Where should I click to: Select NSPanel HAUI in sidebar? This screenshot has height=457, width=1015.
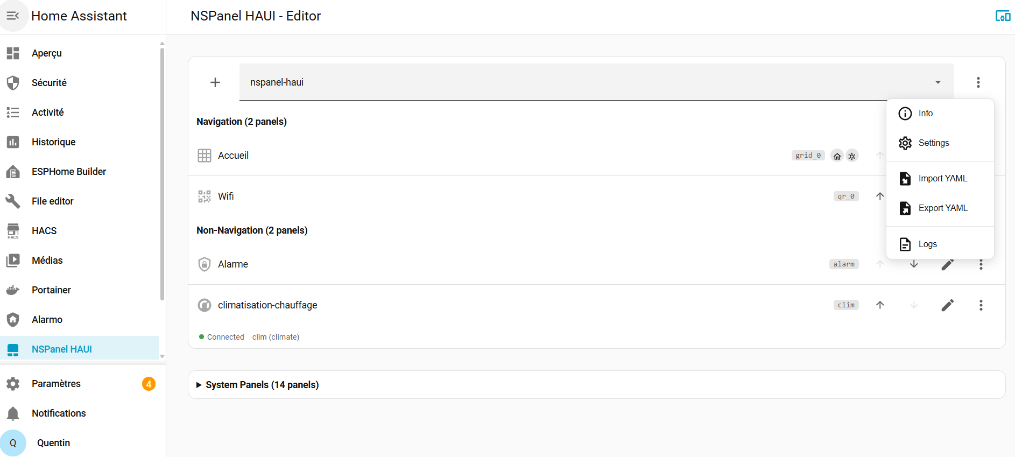[80, 349]
